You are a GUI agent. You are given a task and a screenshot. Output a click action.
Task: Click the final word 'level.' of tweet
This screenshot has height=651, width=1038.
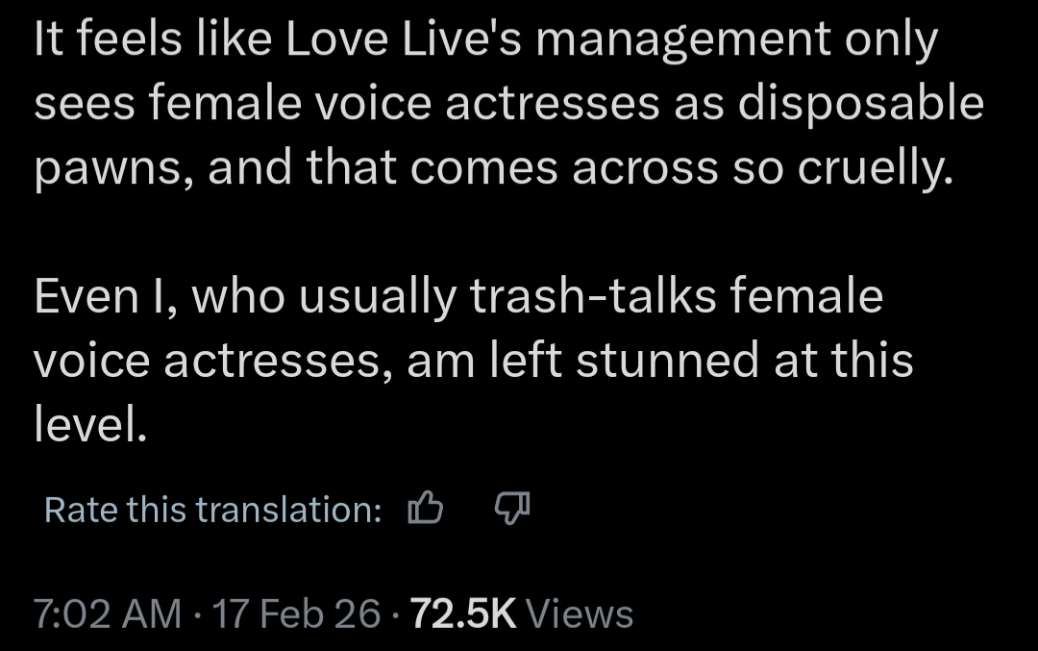click(90, 423)
